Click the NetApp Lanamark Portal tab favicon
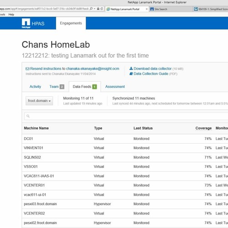This screenshot has width=228, height=228. click(x=108, y=9)
